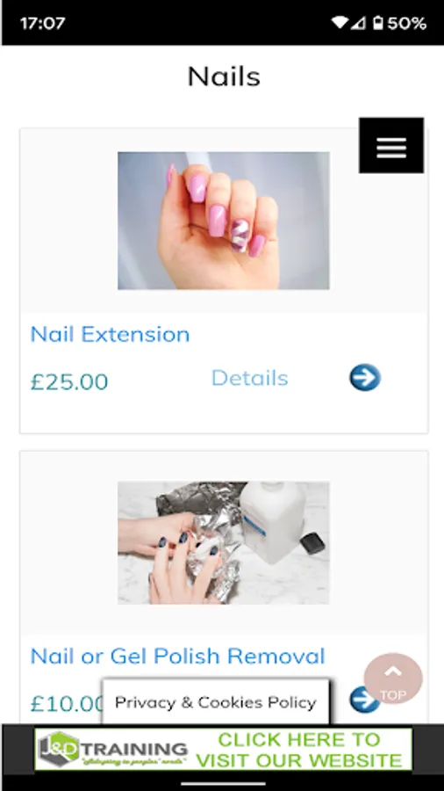The width and height of the screenshot is (444, 791).
Task: Open Privacy & Cookies Policy
Action: coord(216,702)
